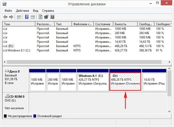This screenshot has height=127, width=174.
Task: Minimize the Disk Management window
Action: [x=151, y=3]
